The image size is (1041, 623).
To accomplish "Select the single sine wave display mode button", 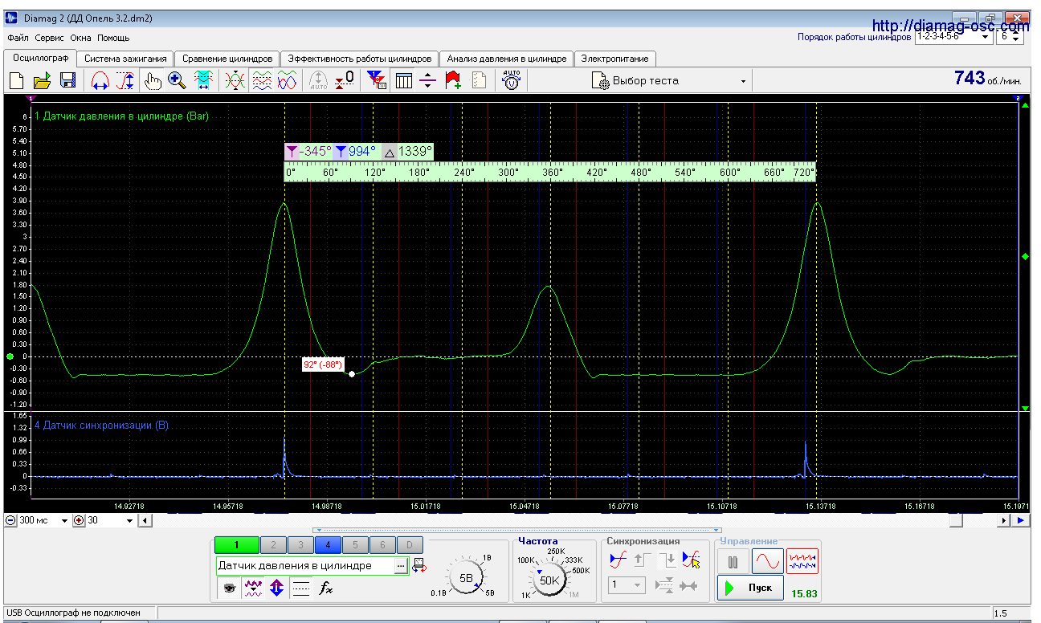I will 767,561.
